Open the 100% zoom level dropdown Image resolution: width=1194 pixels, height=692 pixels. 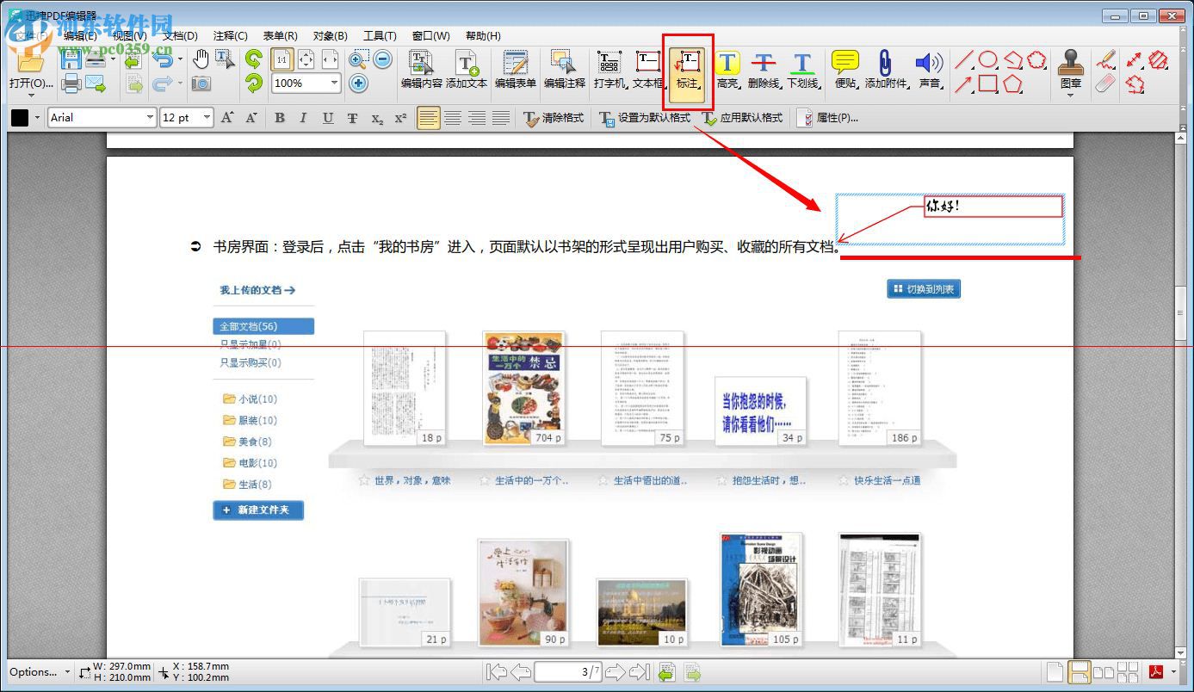pyautogui.click(x=333, y=83)
